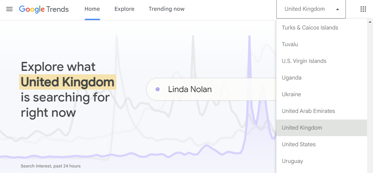
Task: Pick Uganda from the dropdown
Action: 322,78
